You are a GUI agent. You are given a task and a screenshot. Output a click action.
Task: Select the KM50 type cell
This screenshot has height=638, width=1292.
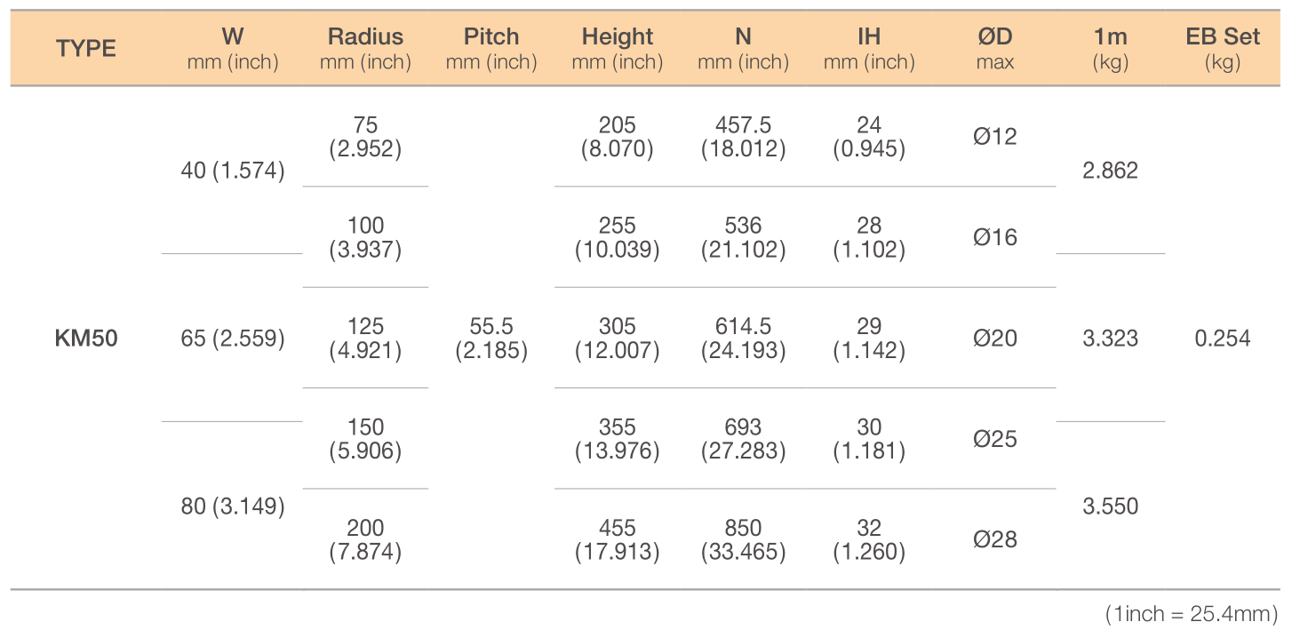pos(86,339)
